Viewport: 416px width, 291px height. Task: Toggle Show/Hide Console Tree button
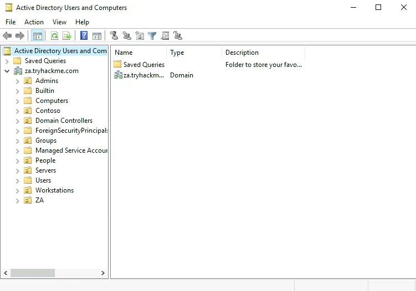[x=38, y=35]
